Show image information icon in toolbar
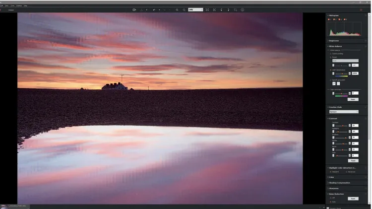The height and width of the screenshot is (209, 372). pyautogui.click(x=243, y=9)
